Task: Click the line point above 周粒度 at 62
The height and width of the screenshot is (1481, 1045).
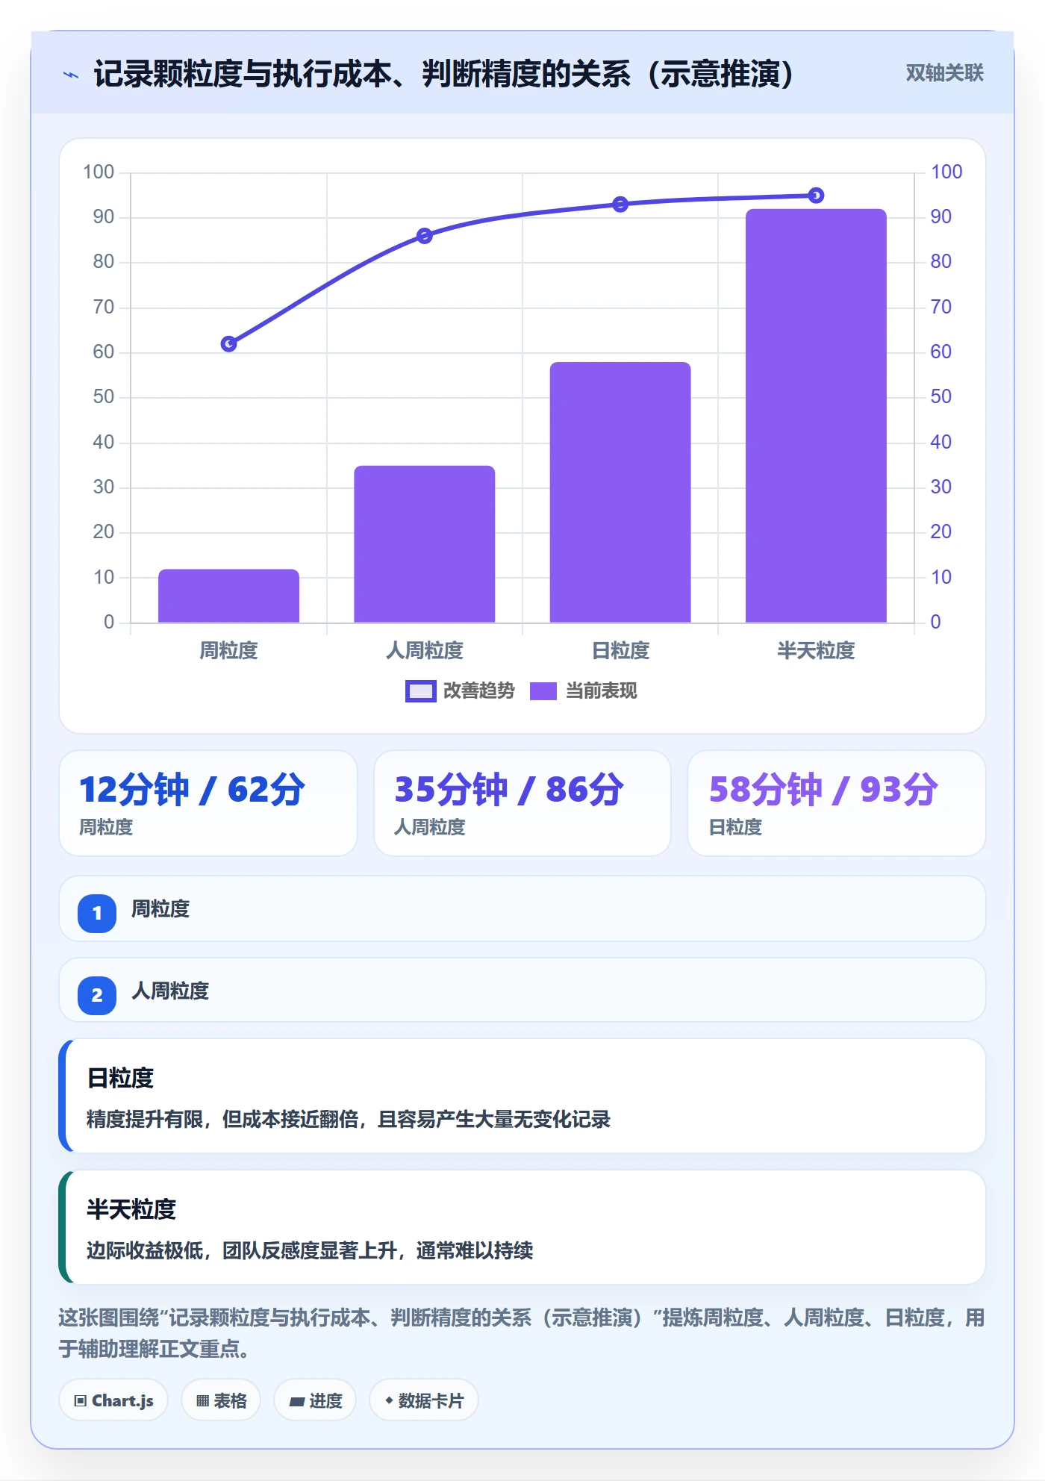Action: (229, 344)
